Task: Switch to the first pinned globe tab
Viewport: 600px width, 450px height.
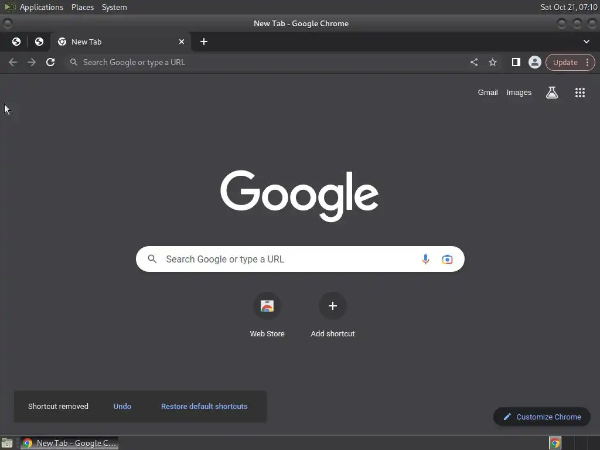Action: click(16, 42)
